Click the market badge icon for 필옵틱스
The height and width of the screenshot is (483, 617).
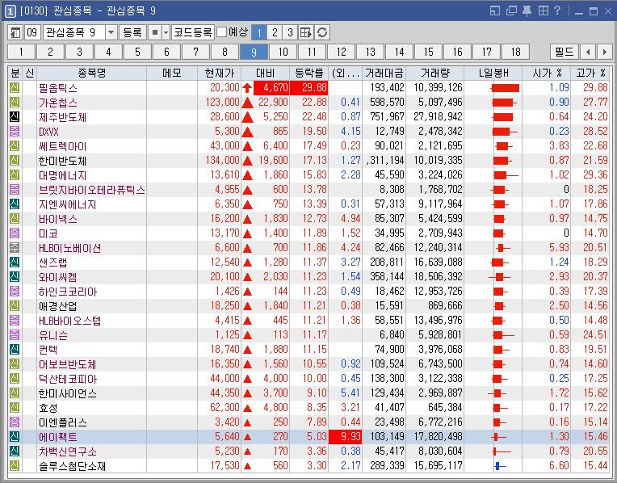(15, 87)
